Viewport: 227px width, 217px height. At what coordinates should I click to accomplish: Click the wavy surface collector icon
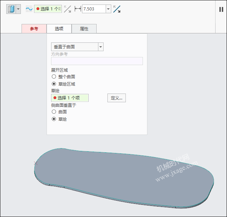tap(29, 9)
